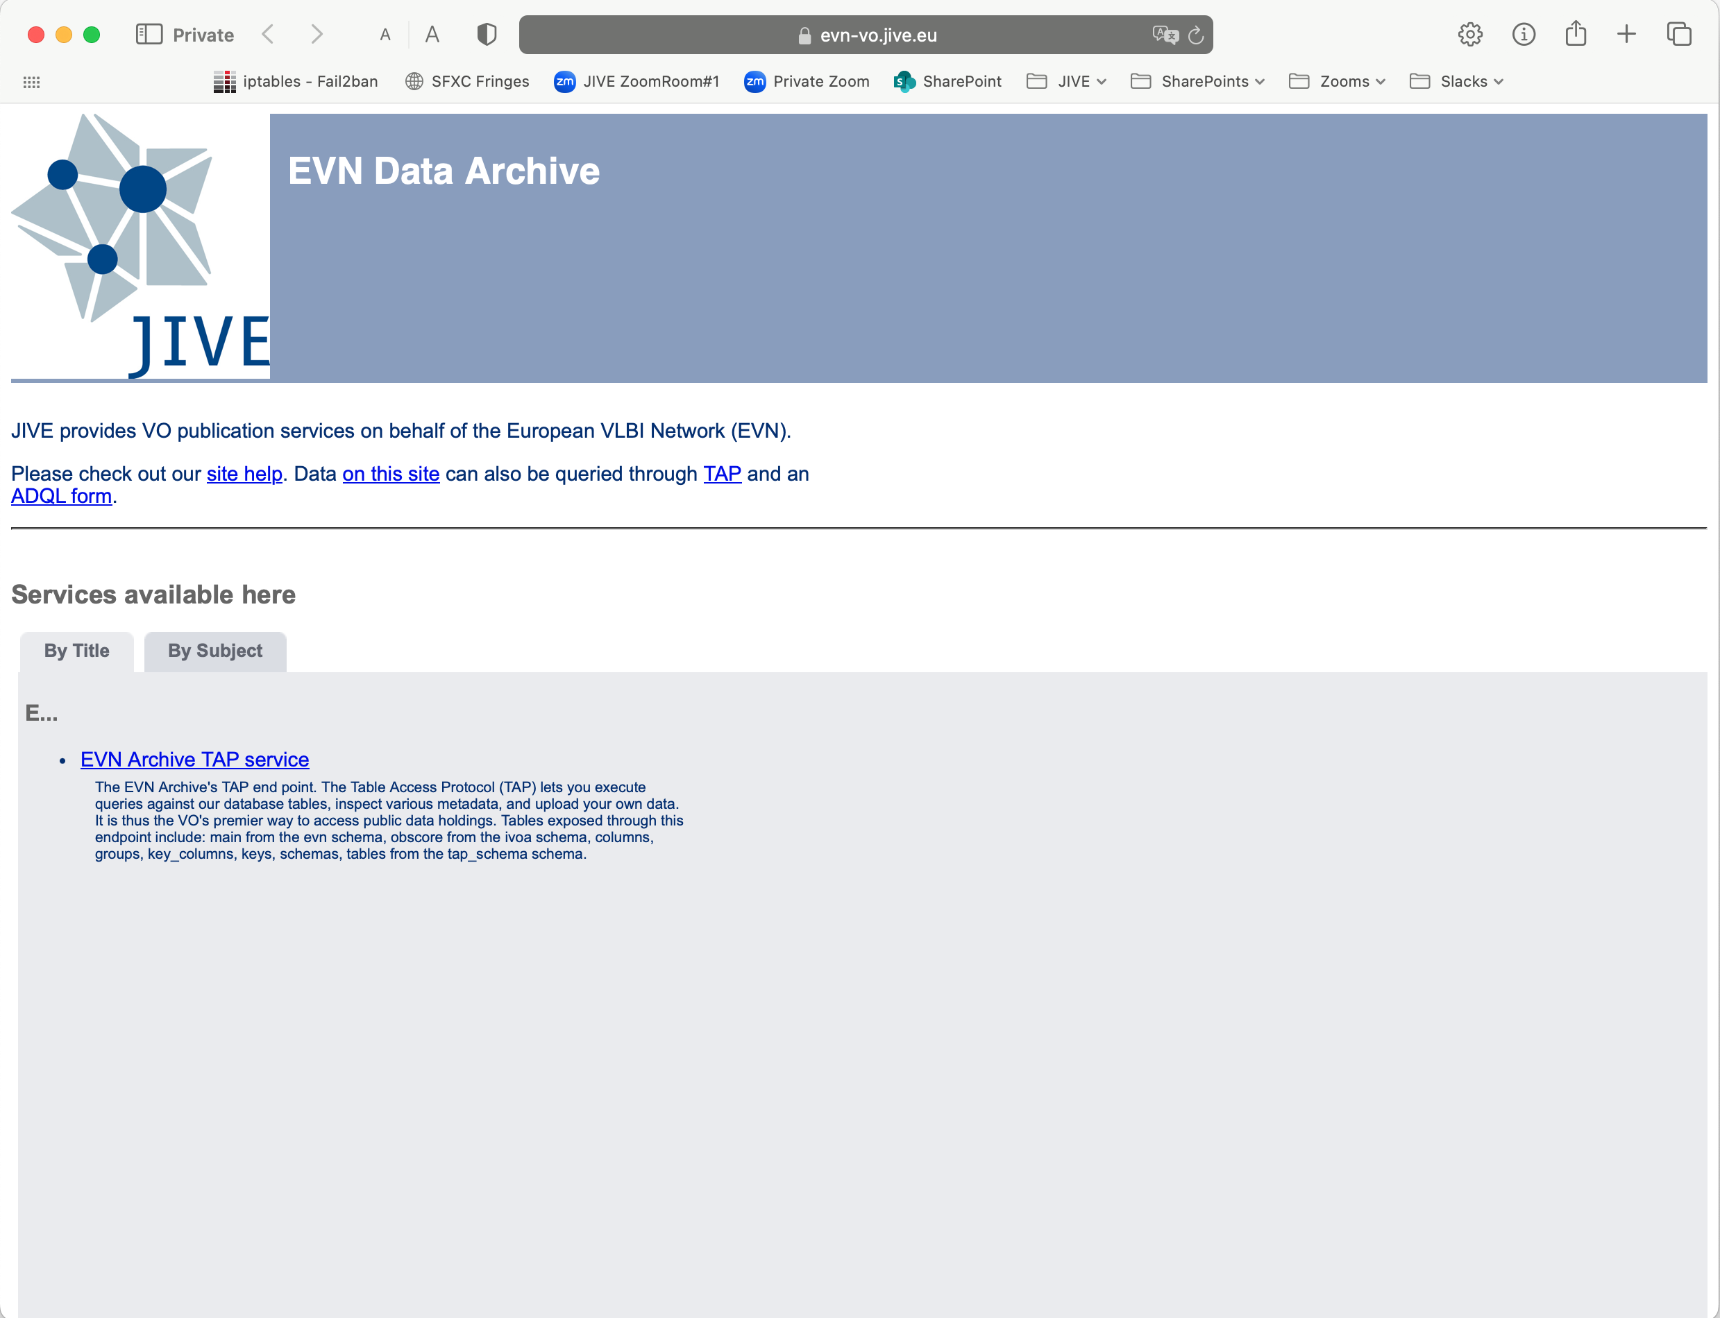Open the privacy shield report icon
1720x1318 pixels.
487,35
